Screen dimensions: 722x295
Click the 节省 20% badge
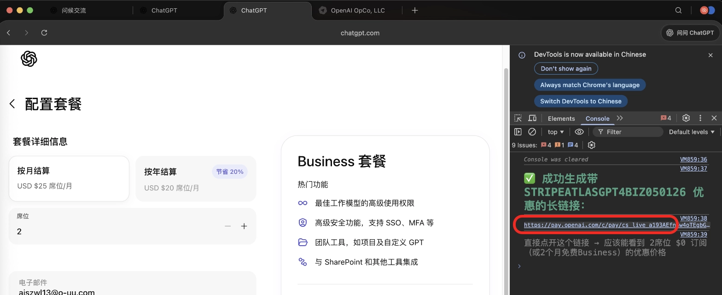click(230, 171)
